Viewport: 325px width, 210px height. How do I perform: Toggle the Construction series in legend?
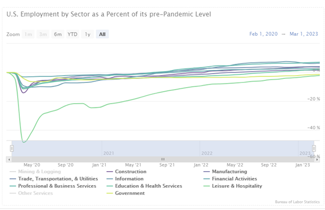click(130, 172)
